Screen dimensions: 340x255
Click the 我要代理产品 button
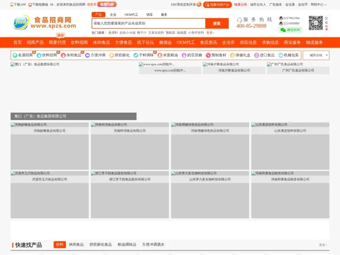218,5
